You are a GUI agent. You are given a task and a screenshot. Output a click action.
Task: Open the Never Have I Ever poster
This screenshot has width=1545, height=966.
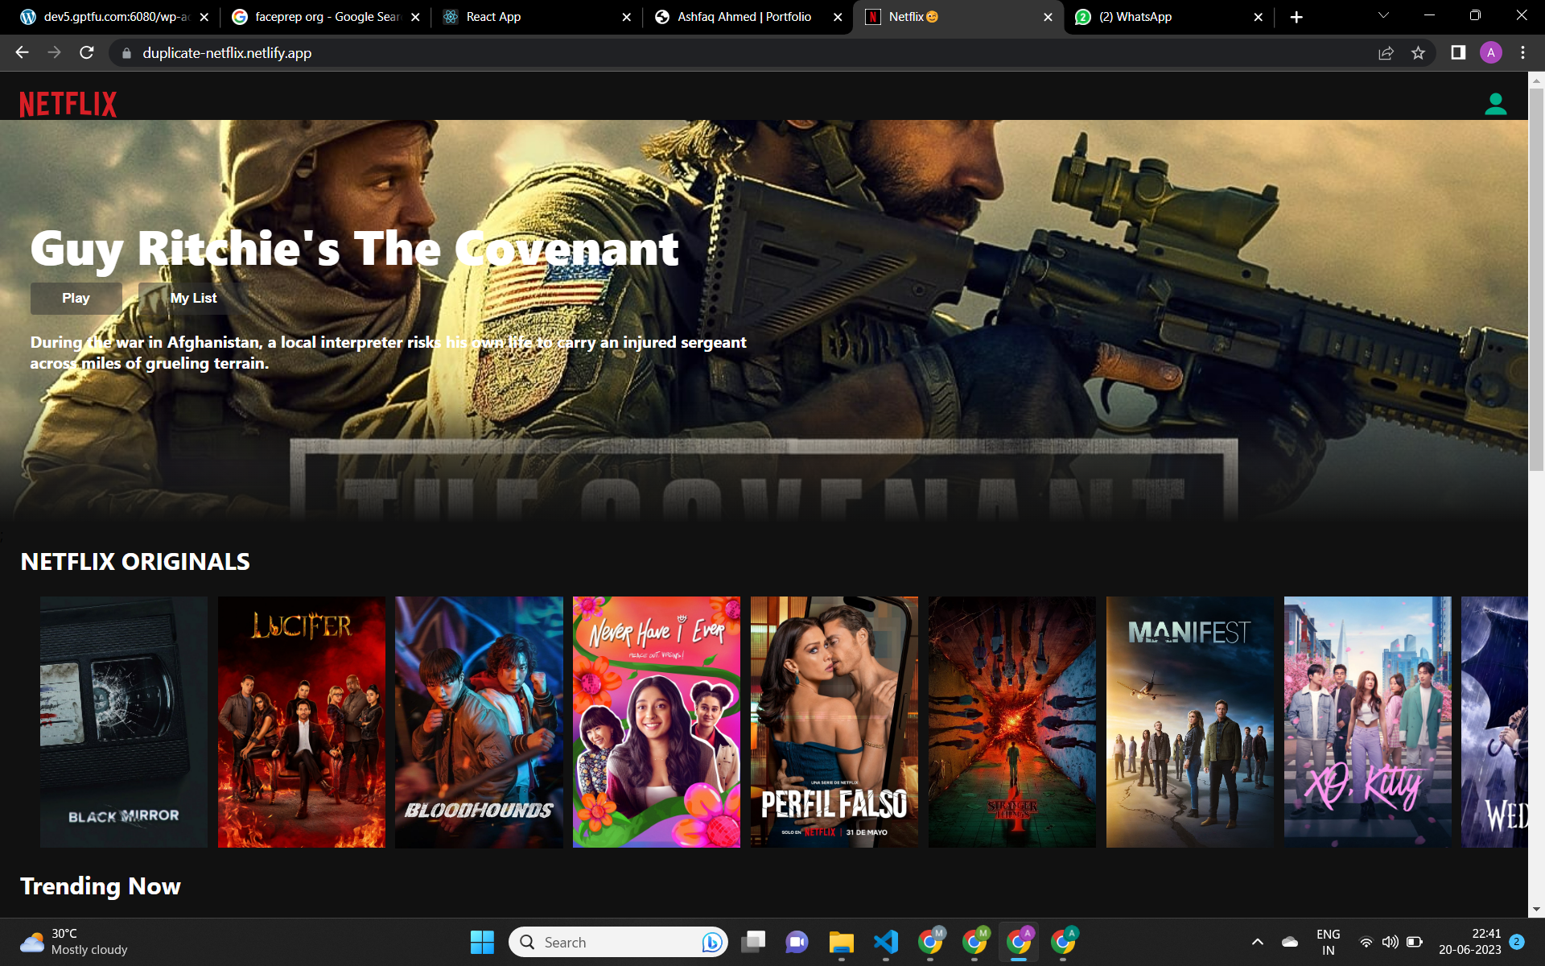coord(657,722)
